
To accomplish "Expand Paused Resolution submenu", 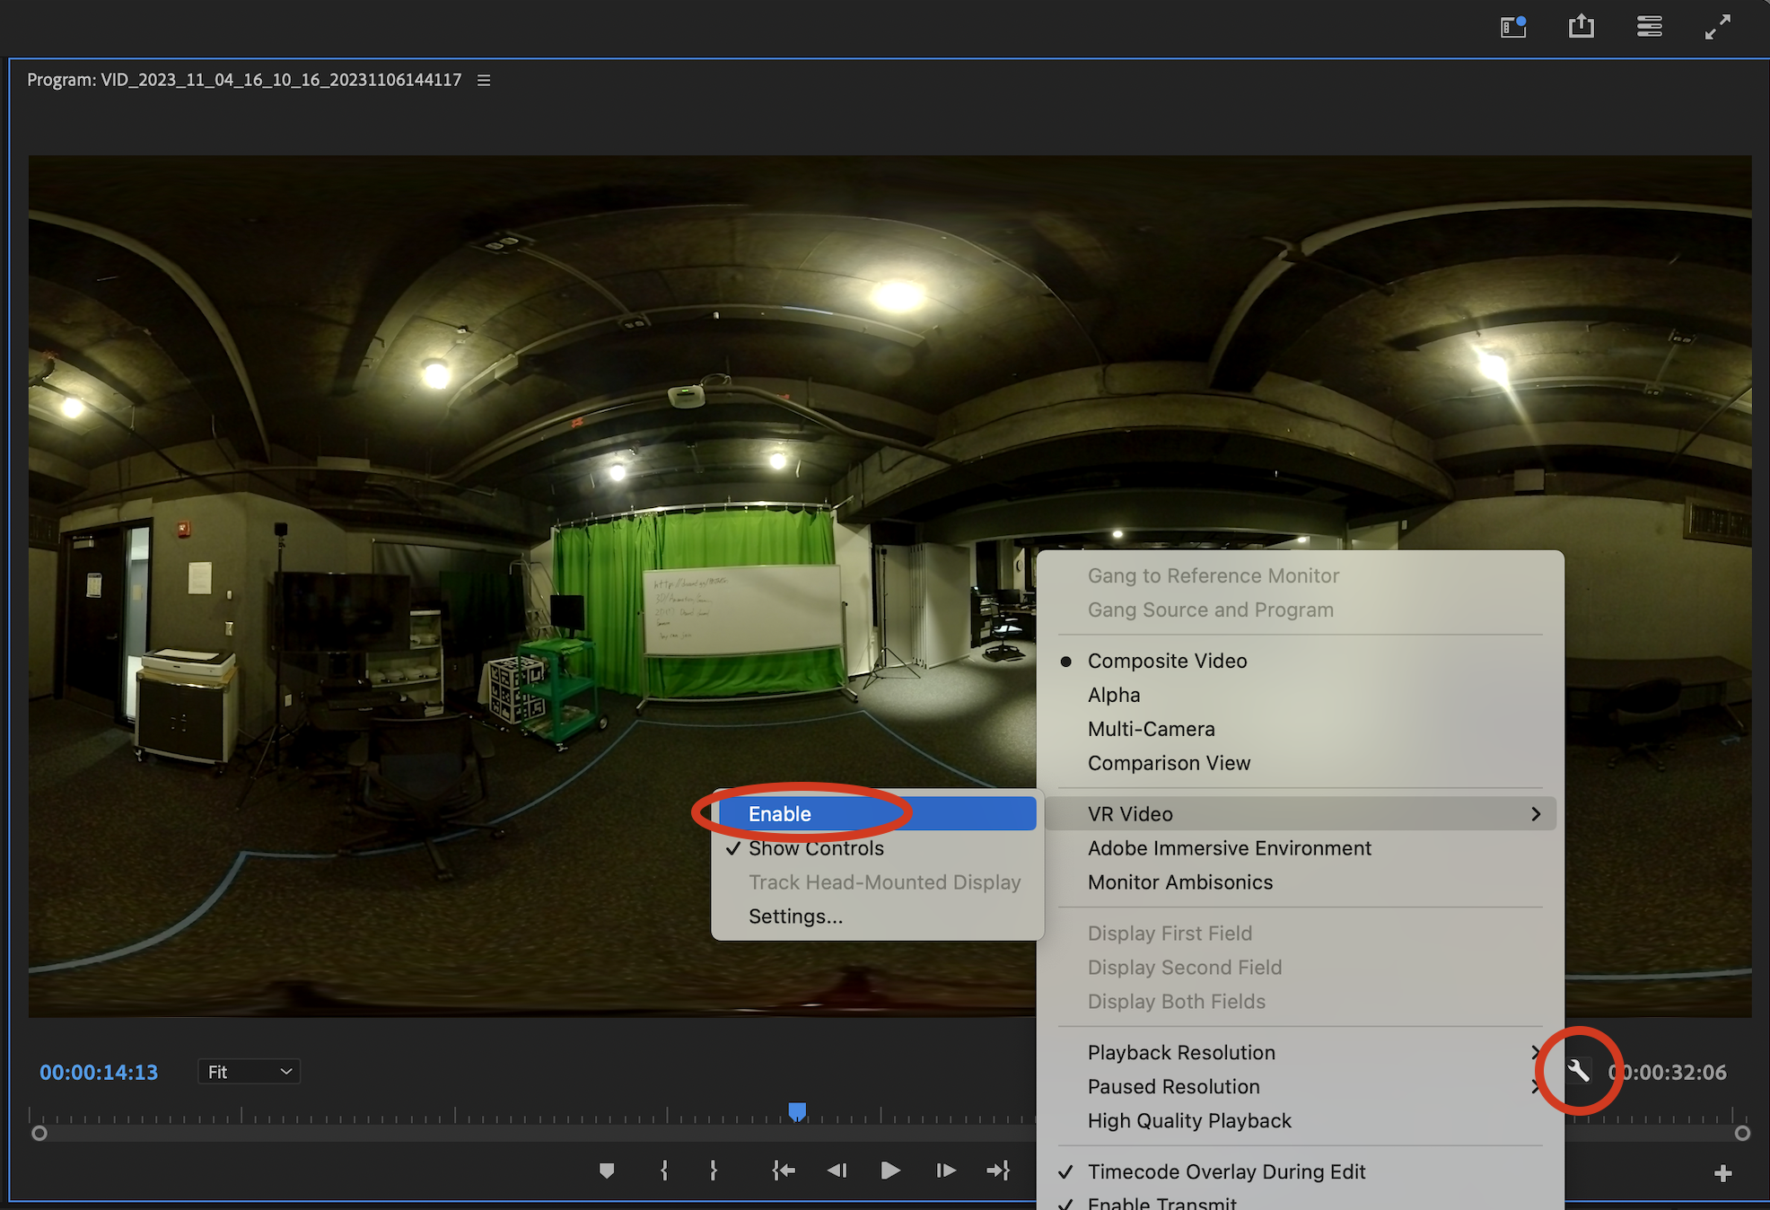I will tap(1300, 1086).
